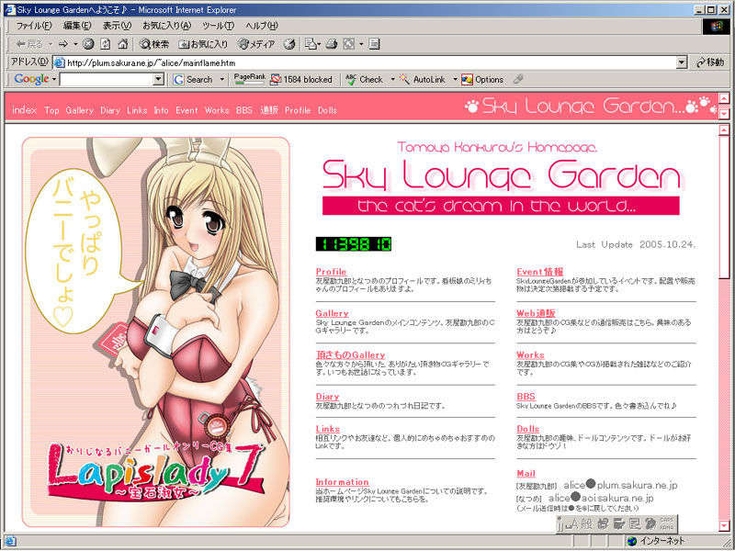Image resolution: width=735 pixels, height=551 pixels.
Task: Open the Diary link in page body
Action: pyautogui.click(x=327, y=397)
